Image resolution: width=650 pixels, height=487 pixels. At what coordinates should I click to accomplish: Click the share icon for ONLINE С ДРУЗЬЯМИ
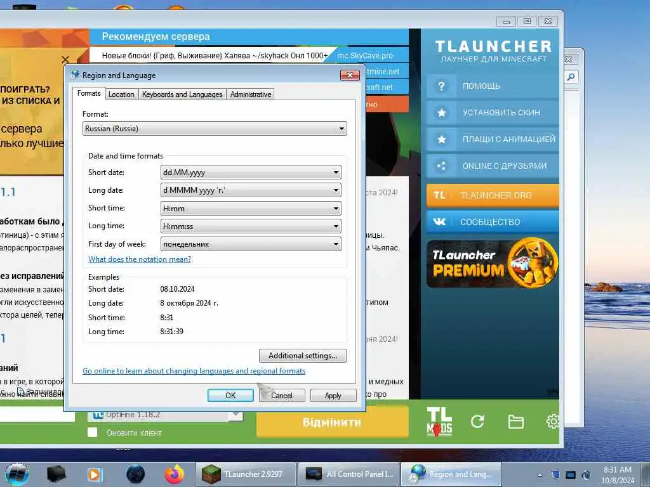442,166
